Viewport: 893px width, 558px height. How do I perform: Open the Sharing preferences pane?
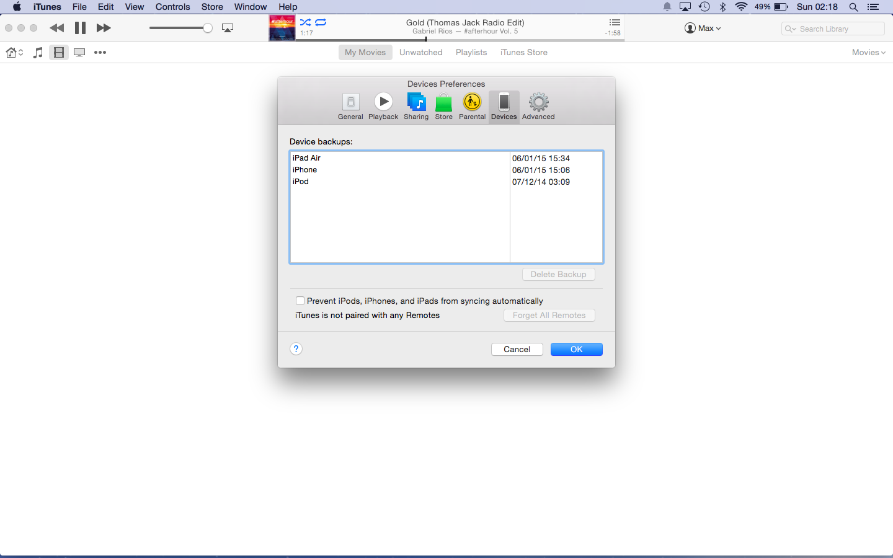click(x=416, y=107)
